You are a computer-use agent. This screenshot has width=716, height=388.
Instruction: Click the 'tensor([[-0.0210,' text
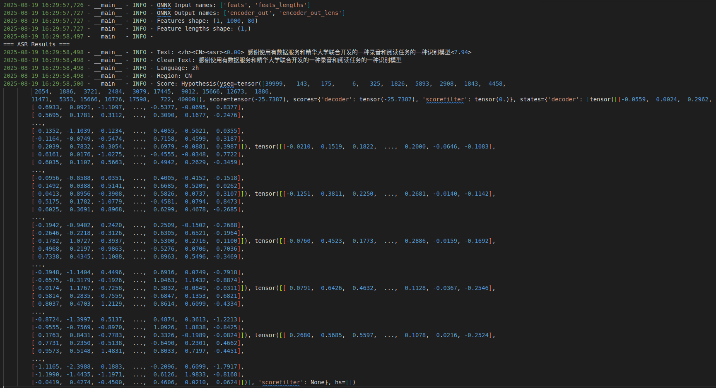pyautogui.click(x=284, y=146)
